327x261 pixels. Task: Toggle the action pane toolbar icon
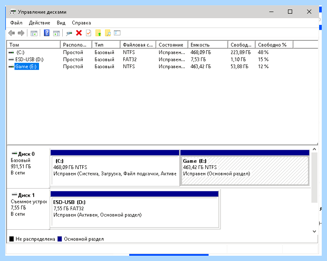[56, 33]
